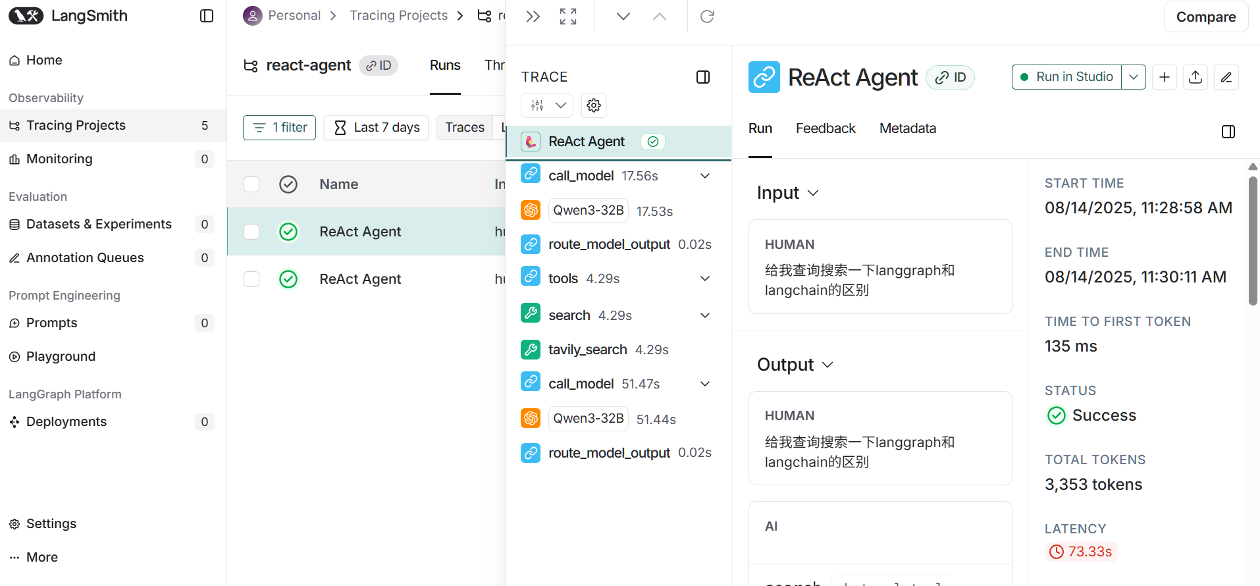
Task: Open Prompts in sidebar
Action: pos(113,323)
